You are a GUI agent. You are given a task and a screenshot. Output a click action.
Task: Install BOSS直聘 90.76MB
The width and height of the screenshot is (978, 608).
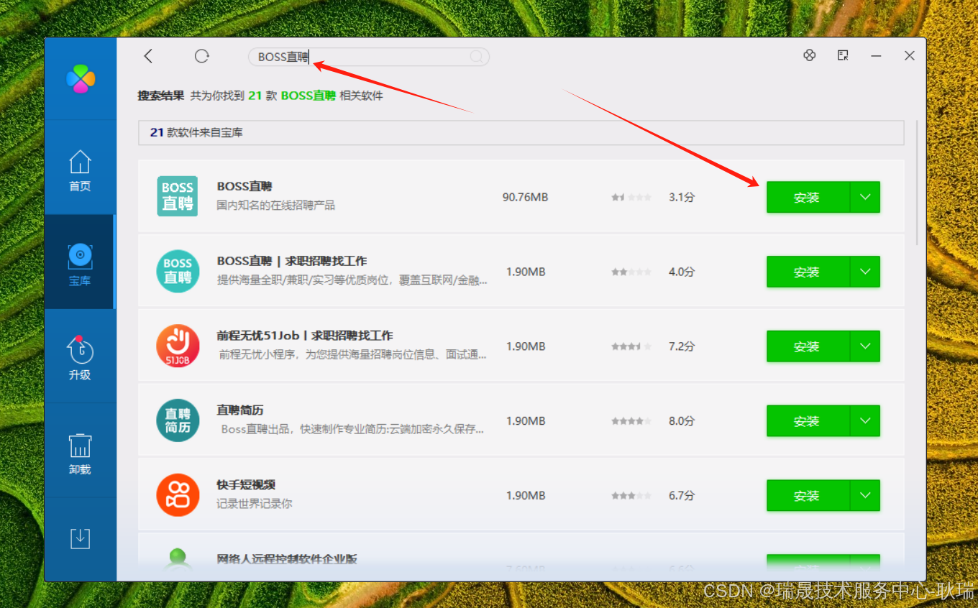tap(808, 197)
